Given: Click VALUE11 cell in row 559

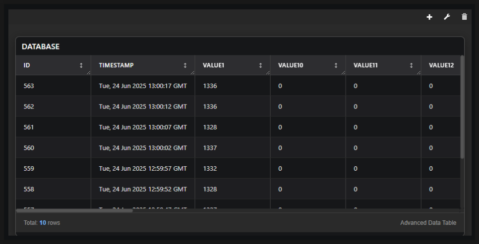Looking at the screenshot, I should 384,168.
